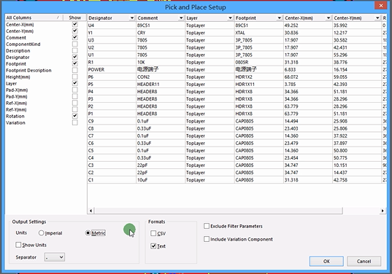
Task: Open the Footprint column filter dropdown
Action: click(x=280, y=18)
